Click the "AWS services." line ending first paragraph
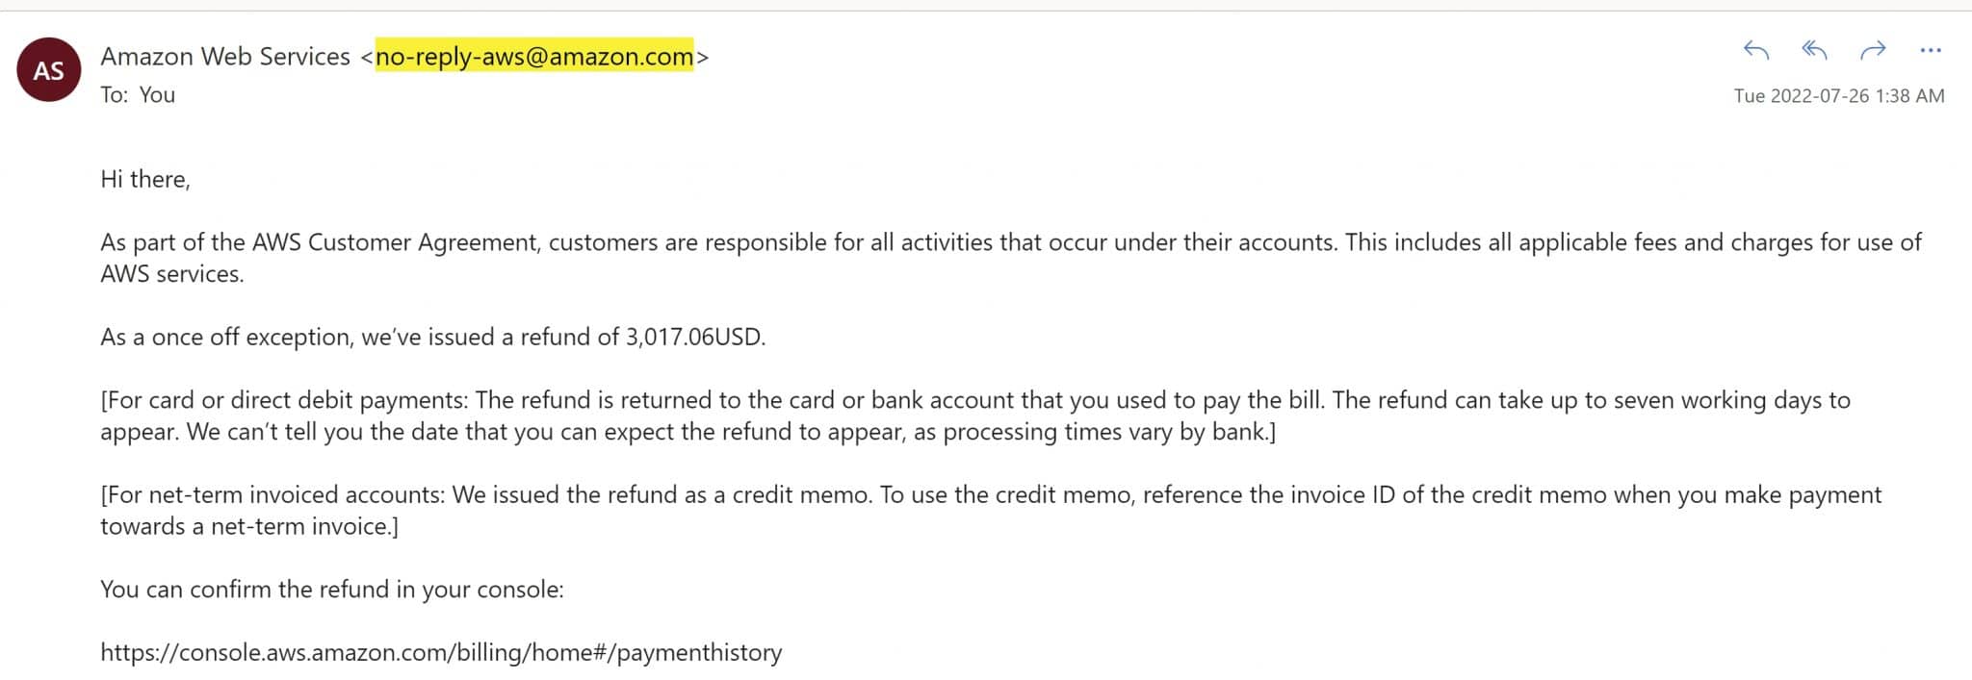The width and height of the screenshot is (1972, 680). pyautogui.click(x=172, y=274)
